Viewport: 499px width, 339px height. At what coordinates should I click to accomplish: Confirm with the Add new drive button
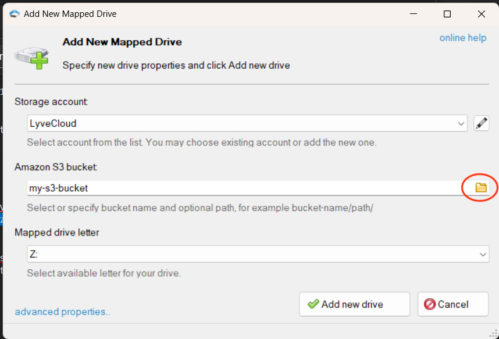pos(354,304)
